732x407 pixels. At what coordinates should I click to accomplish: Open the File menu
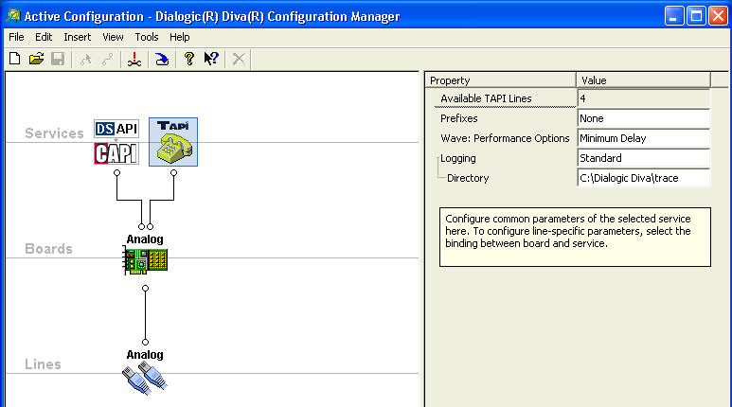(16, 37)
